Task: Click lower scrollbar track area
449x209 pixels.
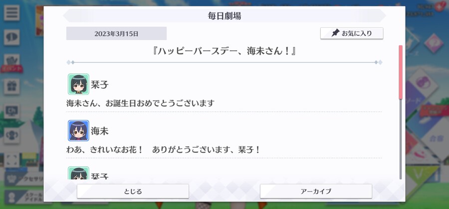Action: [x=401, y=139]
